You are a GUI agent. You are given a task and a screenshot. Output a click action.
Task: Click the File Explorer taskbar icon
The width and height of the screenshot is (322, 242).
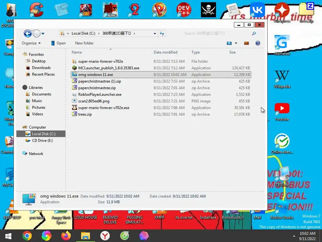(x=86, y=236)
